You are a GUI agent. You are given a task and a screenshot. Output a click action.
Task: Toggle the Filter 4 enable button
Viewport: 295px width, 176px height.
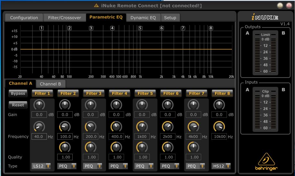[120, 94]
